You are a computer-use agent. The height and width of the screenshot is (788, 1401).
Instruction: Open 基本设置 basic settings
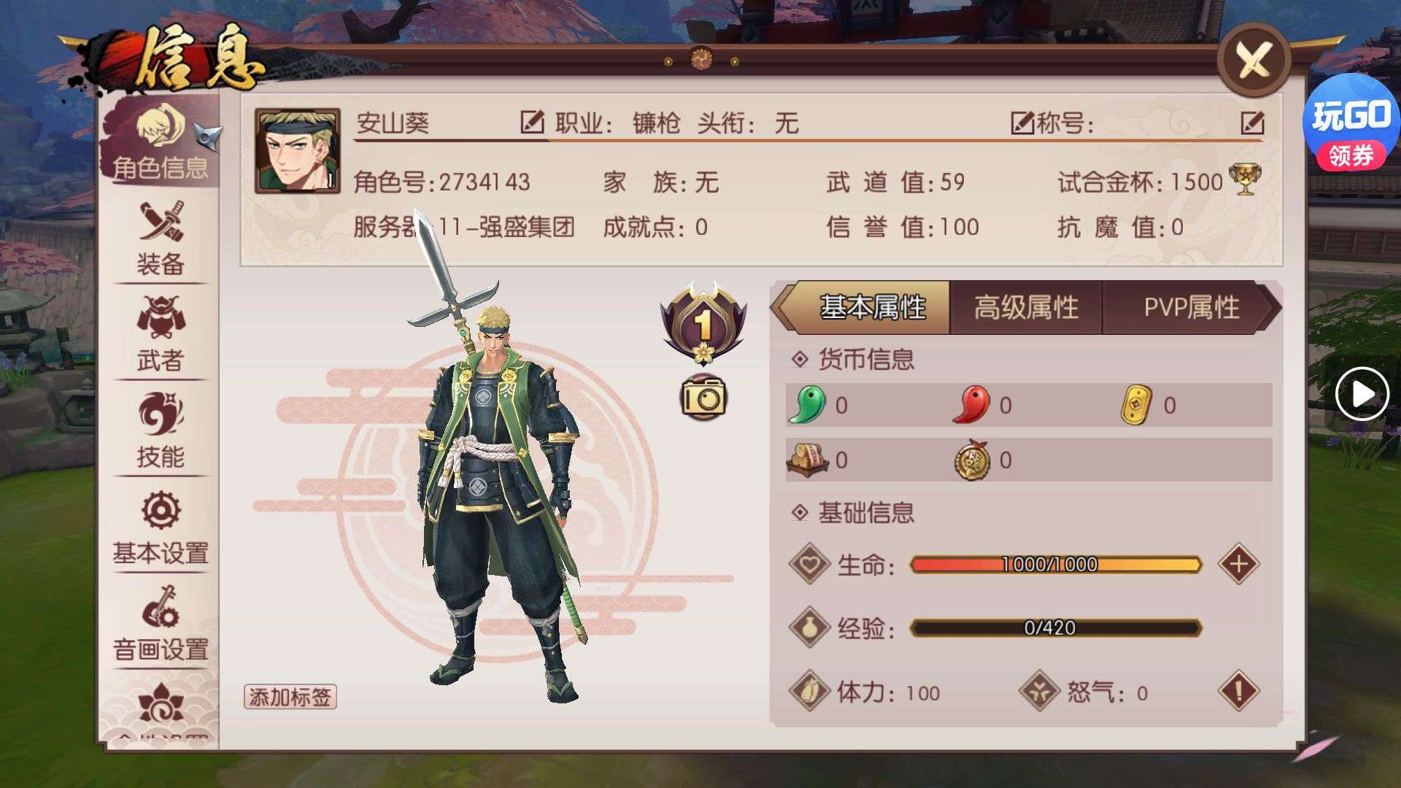point(161,528)
